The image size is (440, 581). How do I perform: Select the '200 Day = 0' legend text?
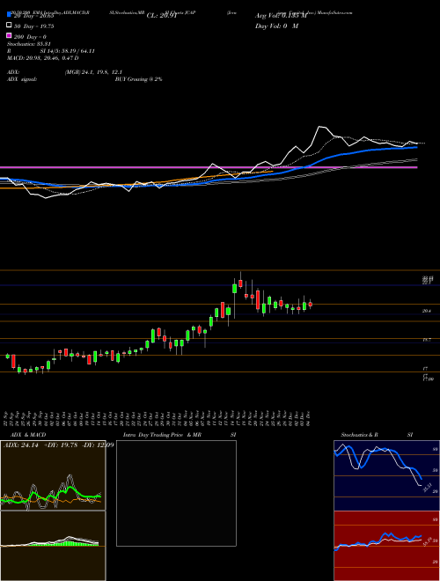pyautogui.click(x=30, y=37)
